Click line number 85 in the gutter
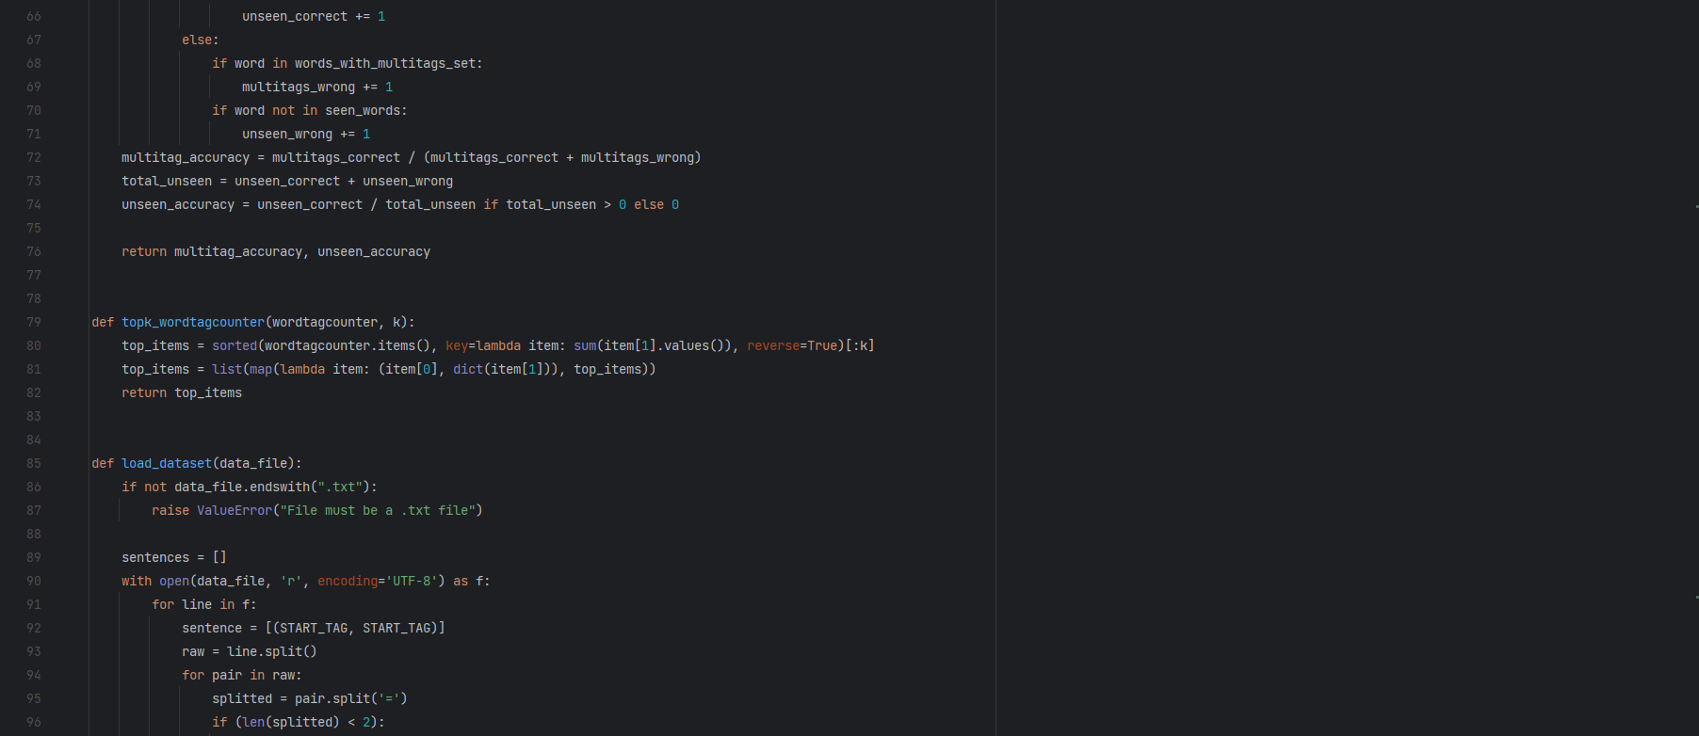Image resolution: width=1699 pixels, height=736 pixels. [x=34, y=463]
